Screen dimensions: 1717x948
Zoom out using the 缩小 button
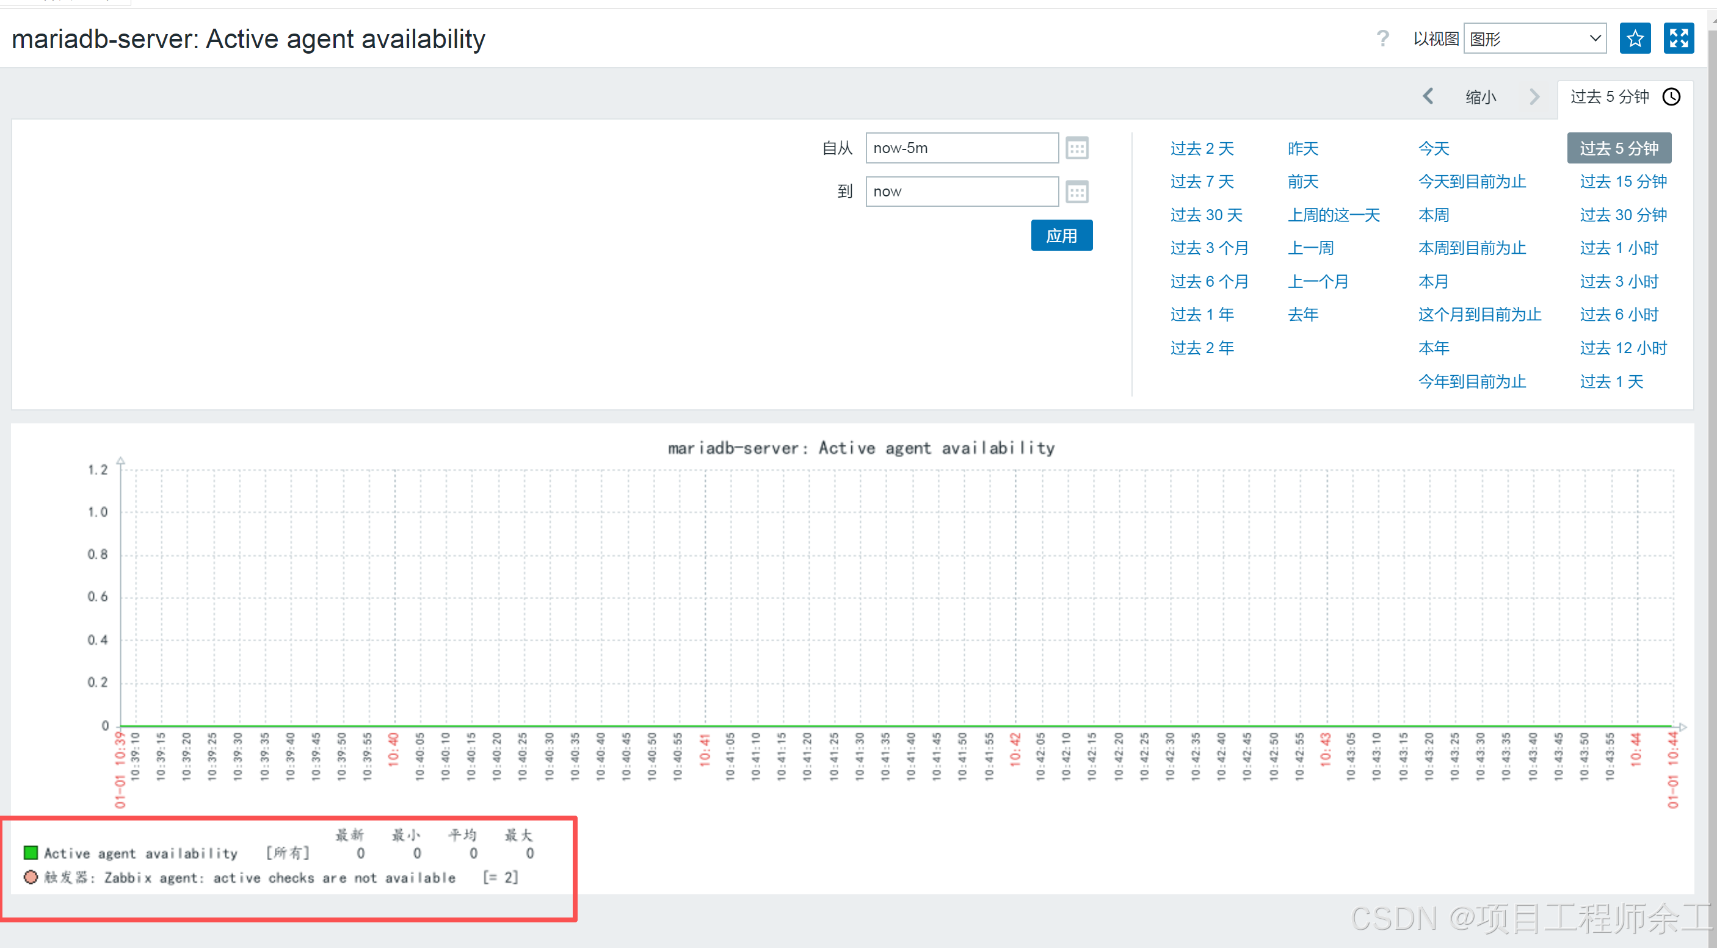1480,97
